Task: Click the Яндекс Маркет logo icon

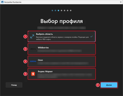Action: (x=33, y=74)
